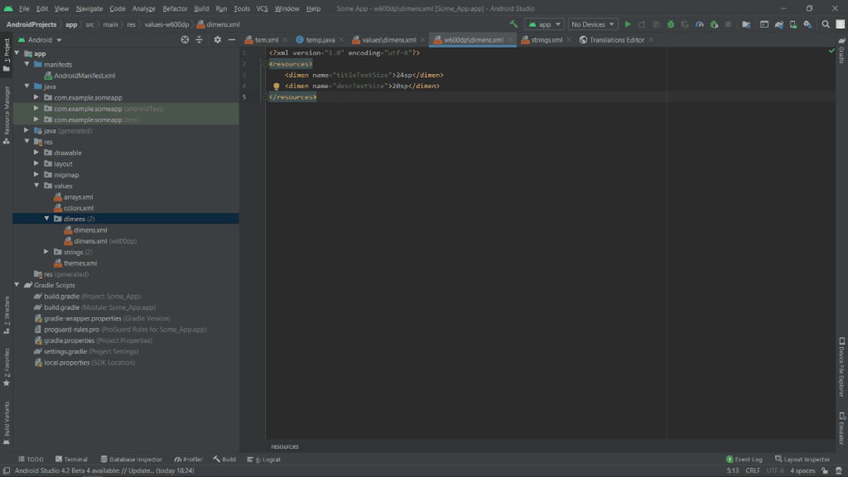
Task: Open the Event Log
Action: [744, 459]
